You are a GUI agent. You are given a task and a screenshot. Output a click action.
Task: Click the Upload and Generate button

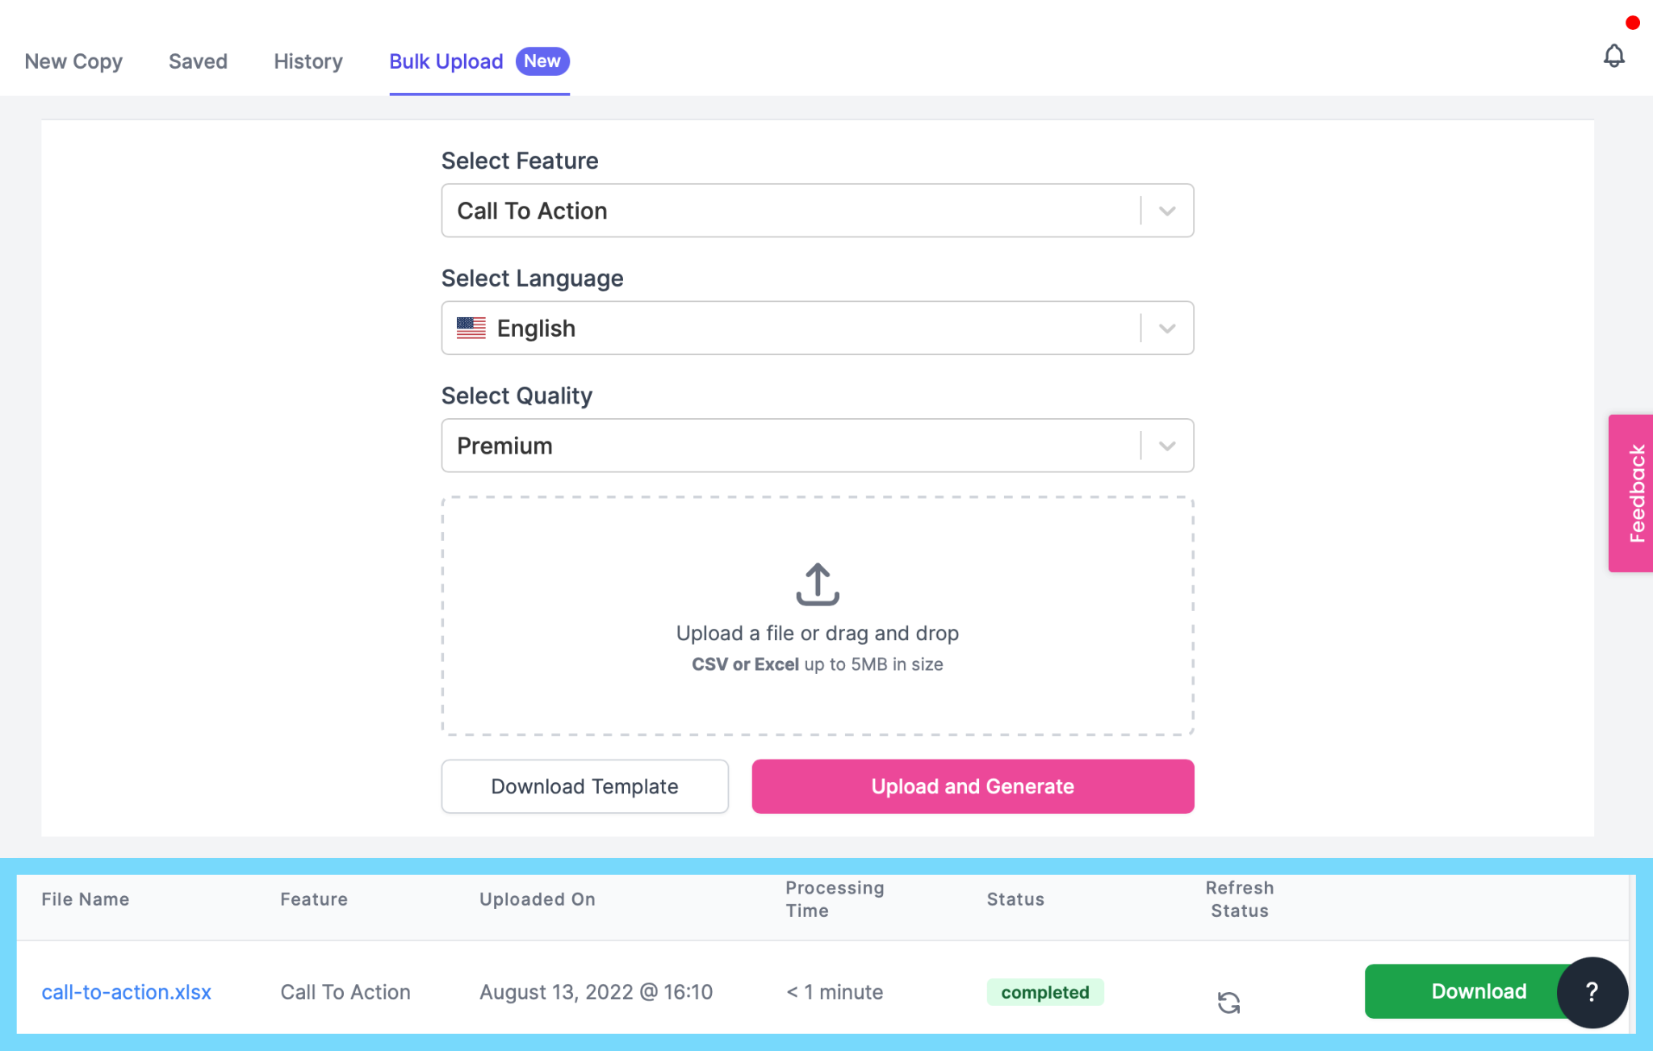[973, 786]
